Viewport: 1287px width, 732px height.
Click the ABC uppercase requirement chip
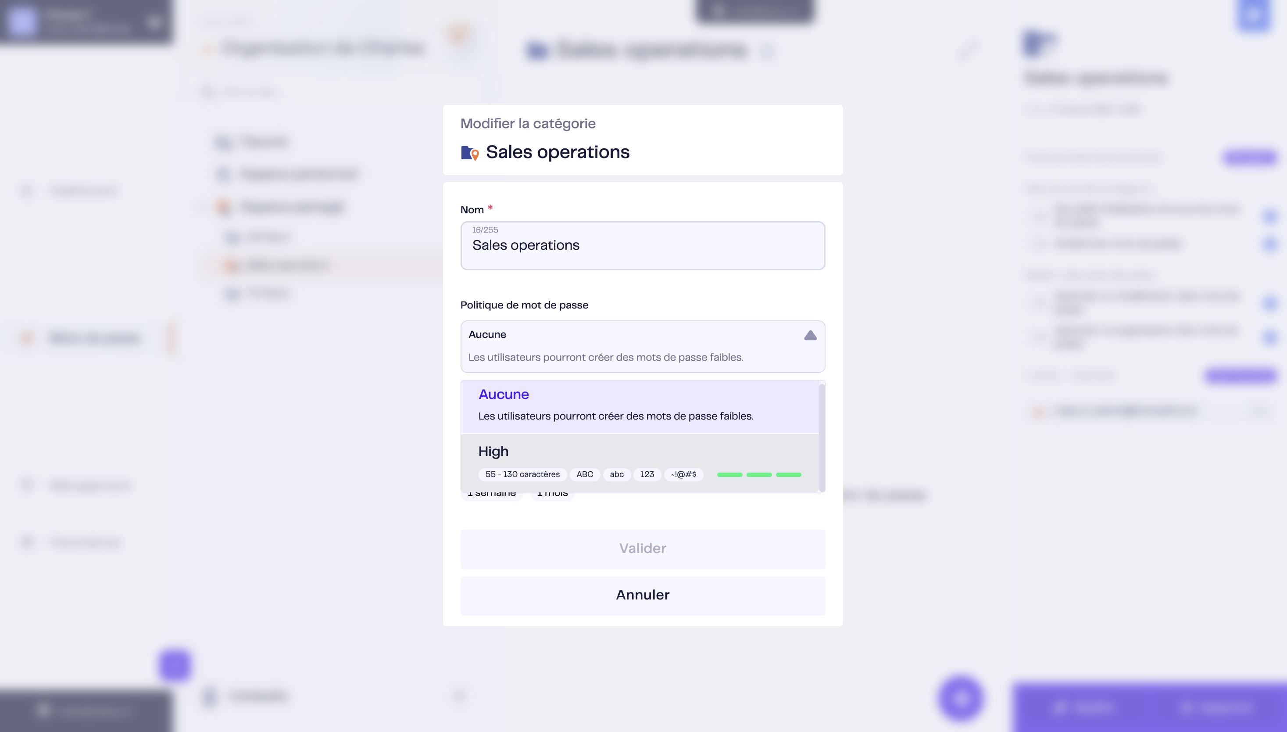[584, 474]
